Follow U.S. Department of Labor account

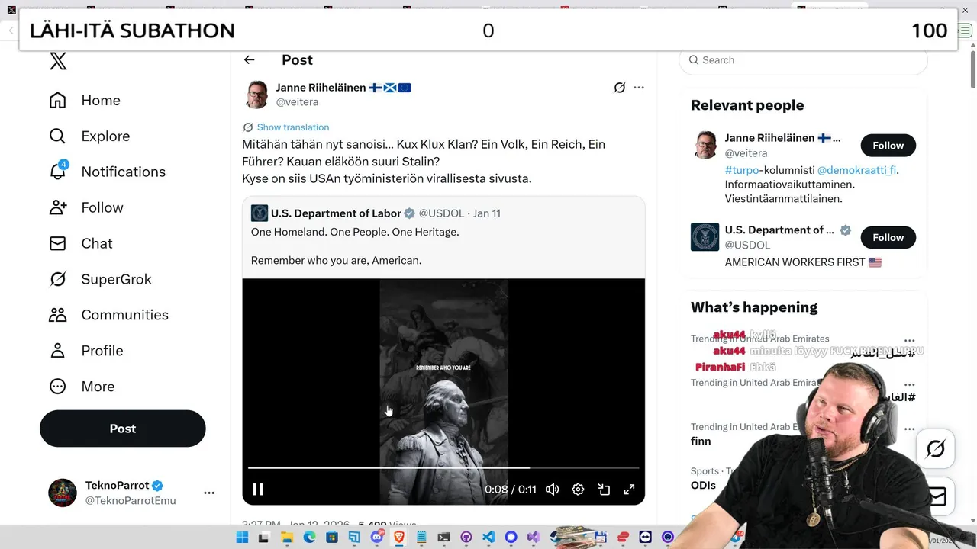tap(888, 238)
